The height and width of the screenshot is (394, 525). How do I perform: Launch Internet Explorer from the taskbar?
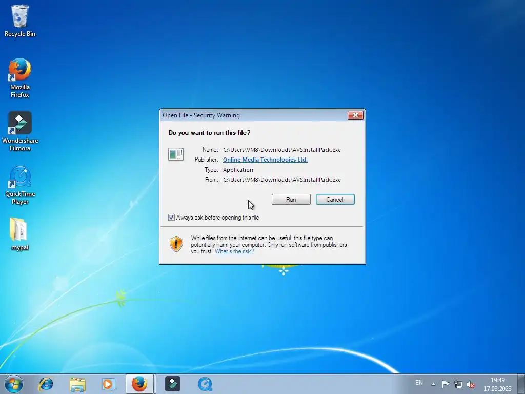46,384
